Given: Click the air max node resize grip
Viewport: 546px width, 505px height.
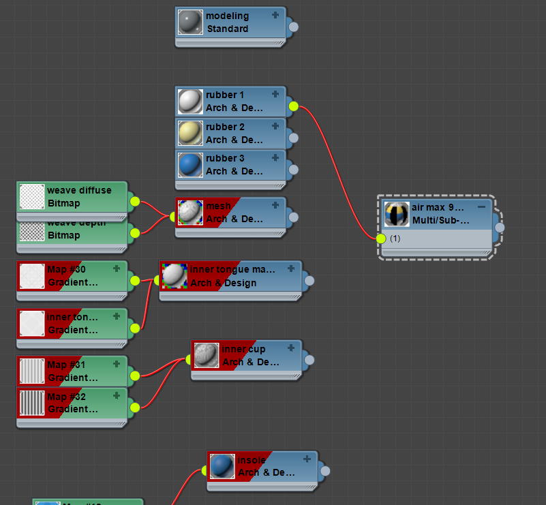Looking at the screenshot, I should point(486,252).
